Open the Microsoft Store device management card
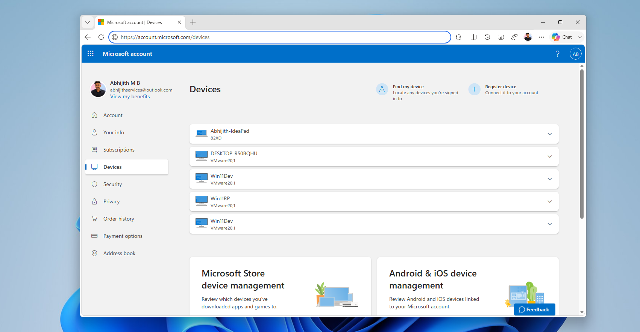This screenshot has width=640, height=332. coord(280,286)
